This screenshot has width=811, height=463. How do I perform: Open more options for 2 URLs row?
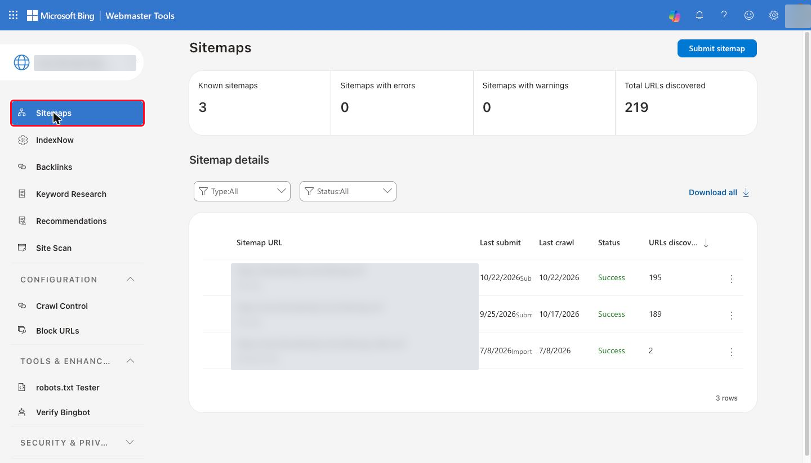732,352
